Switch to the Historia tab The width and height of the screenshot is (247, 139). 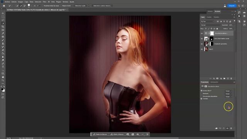click(x=210, y=11)
